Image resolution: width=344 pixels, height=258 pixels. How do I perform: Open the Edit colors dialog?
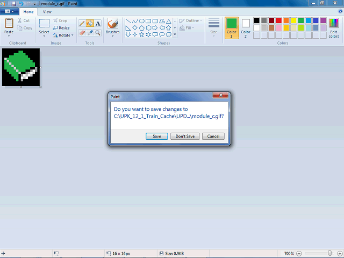(334, 28)
